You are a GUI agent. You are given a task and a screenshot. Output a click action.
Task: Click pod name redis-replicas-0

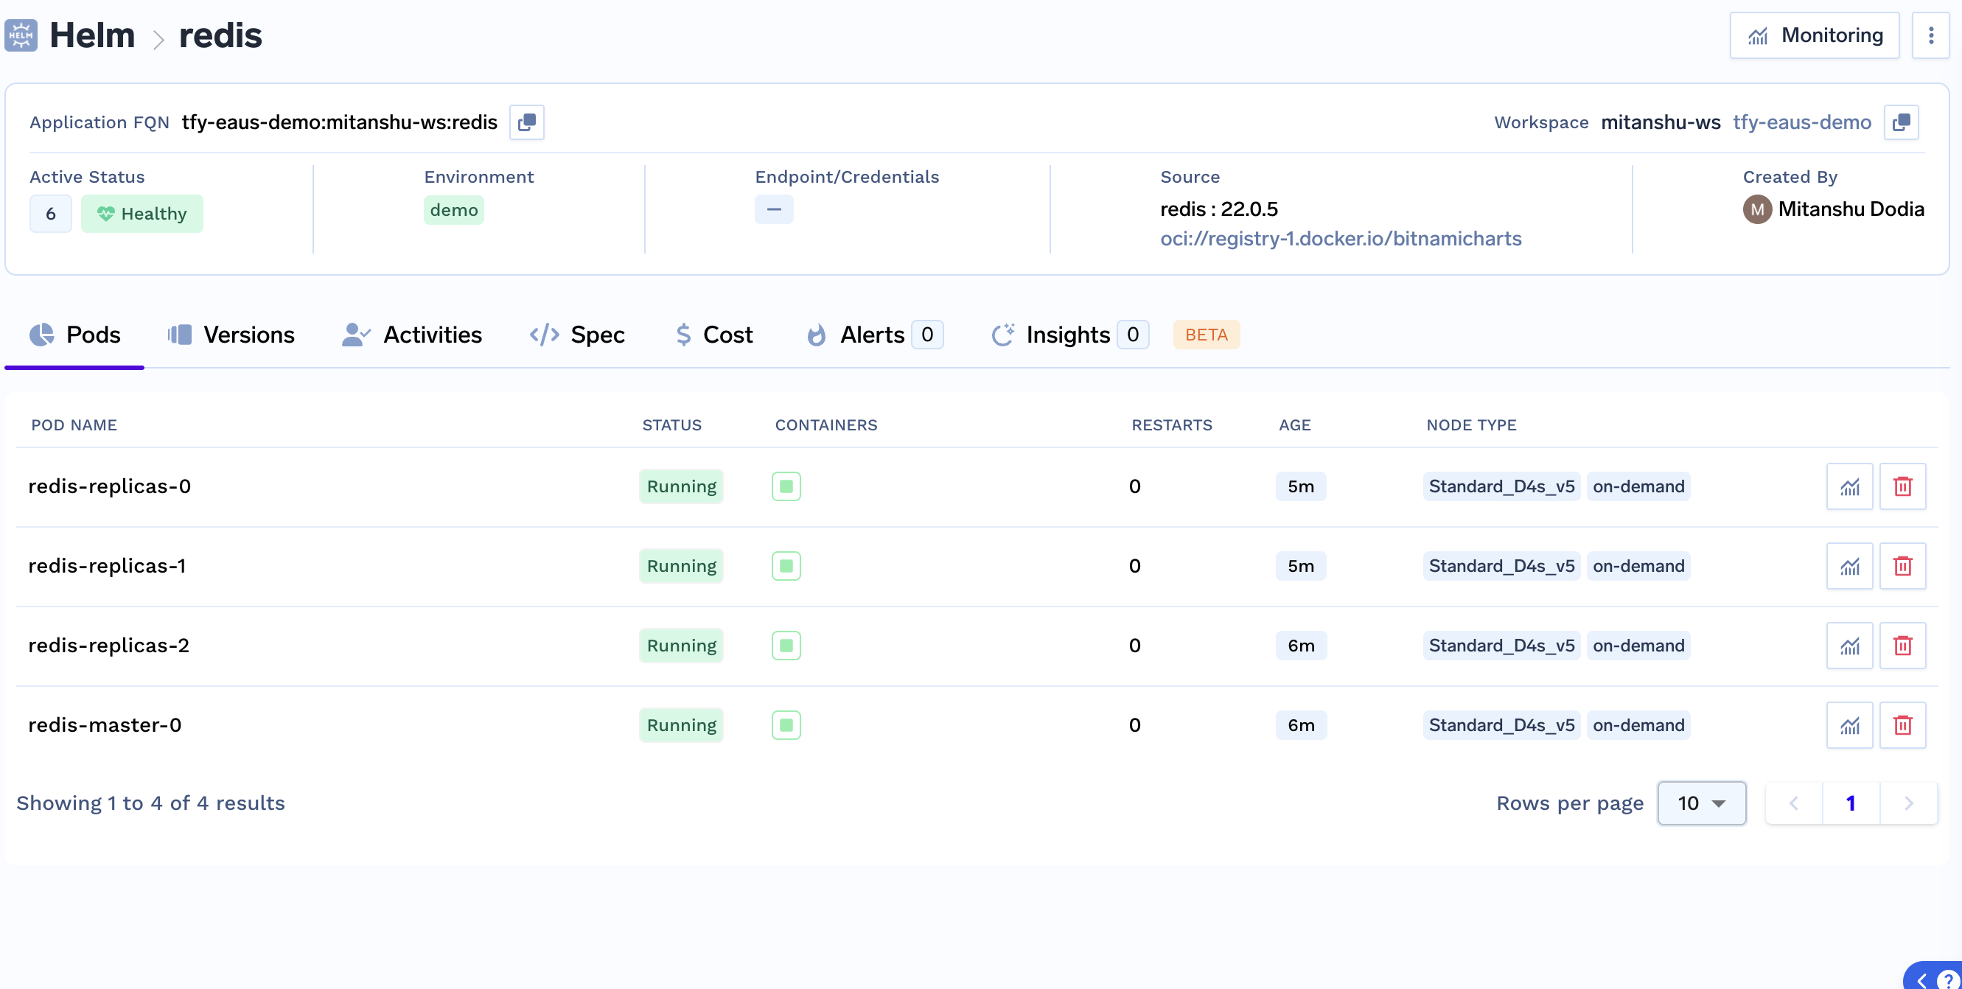point(110,486)
